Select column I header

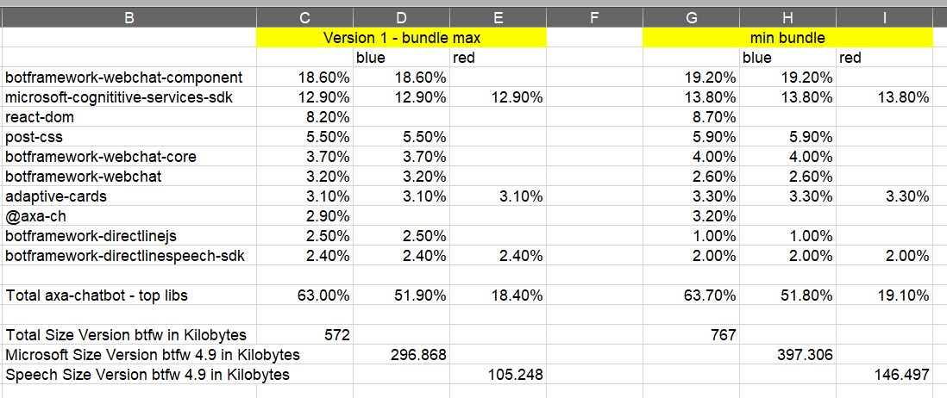(x=885, y=17)
